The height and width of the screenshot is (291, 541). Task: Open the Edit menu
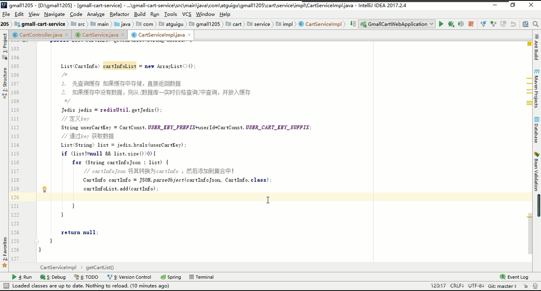(19, 14)
